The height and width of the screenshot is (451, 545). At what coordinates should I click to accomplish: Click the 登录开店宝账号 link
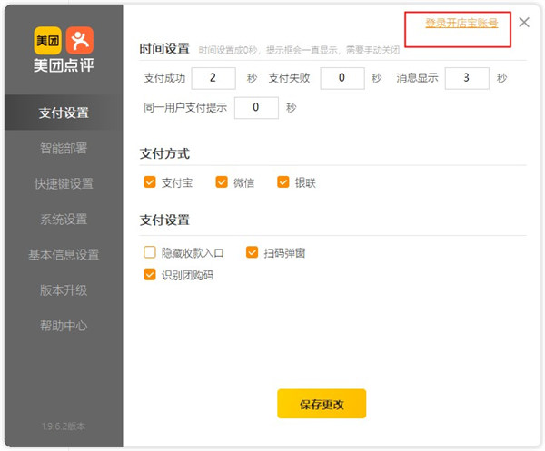[x=461, y=23]
